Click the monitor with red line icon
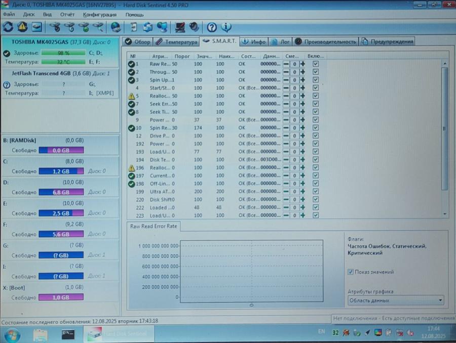This screenshot has width=456, height=343. [x=180, y=27]
